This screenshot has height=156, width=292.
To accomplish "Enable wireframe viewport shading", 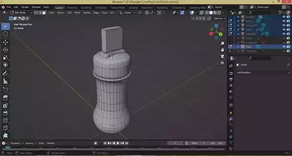I will tap(207, 12).
